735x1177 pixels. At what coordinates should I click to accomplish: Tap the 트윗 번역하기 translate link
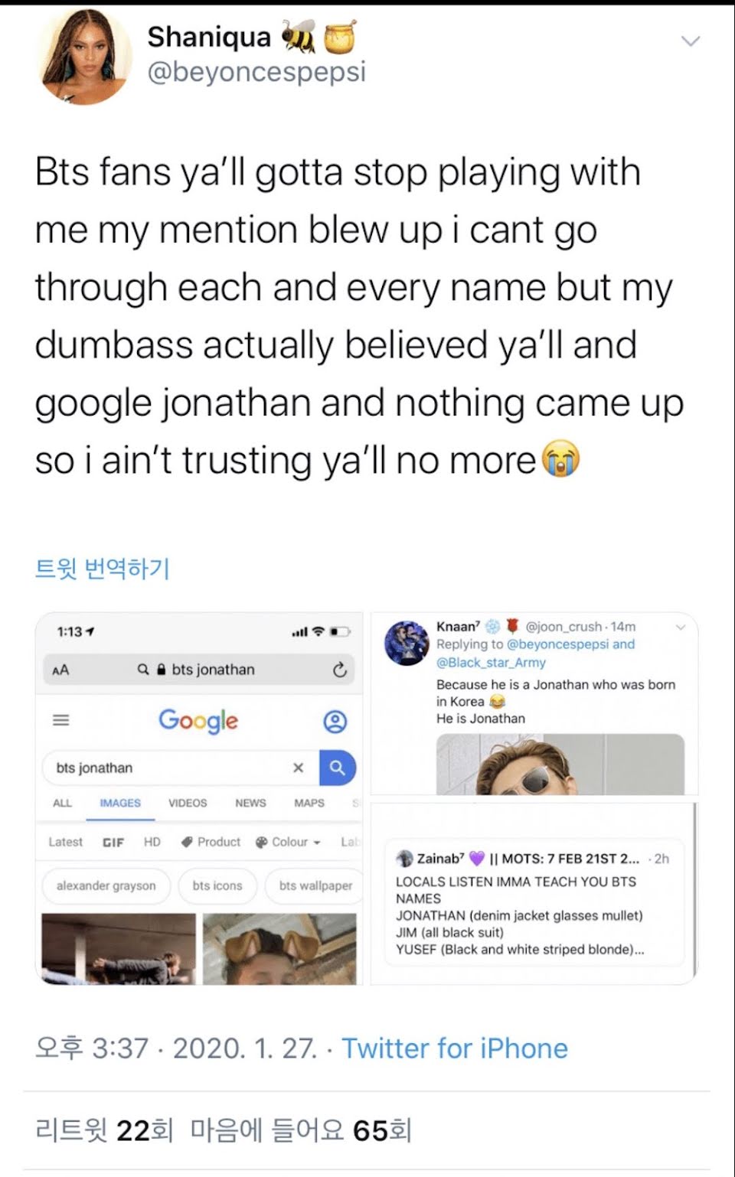[x=102, y=569]
